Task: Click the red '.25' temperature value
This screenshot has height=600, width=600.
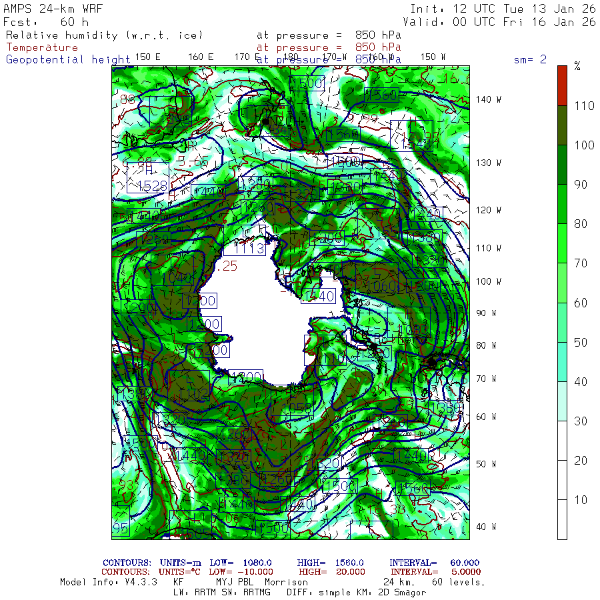Action: pyautogui.click(x=227, y=266)
